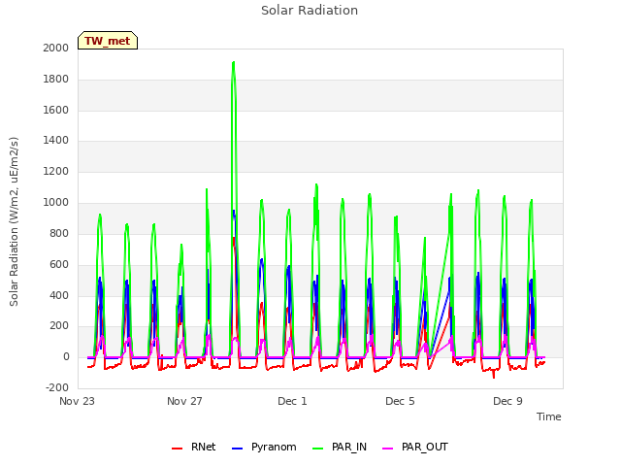Screen dimensions: 621x466
Task: Click the 1000 y-axis tick label
Action: [x=56, y=203]
